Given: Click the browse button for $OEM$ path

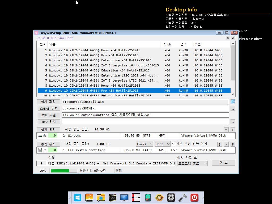Looking at the screenshot, I should [x=233, y=108].
